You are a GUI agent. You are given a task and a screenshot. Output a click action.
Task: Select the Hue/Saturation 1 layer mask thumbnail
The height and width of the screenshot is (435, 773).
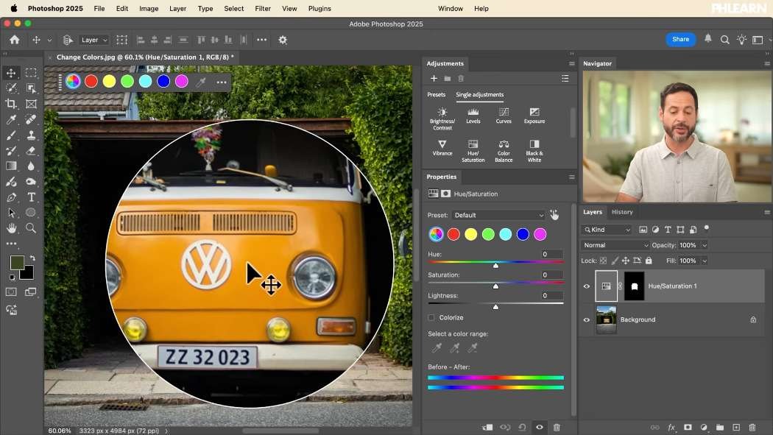tap(634, 286)
